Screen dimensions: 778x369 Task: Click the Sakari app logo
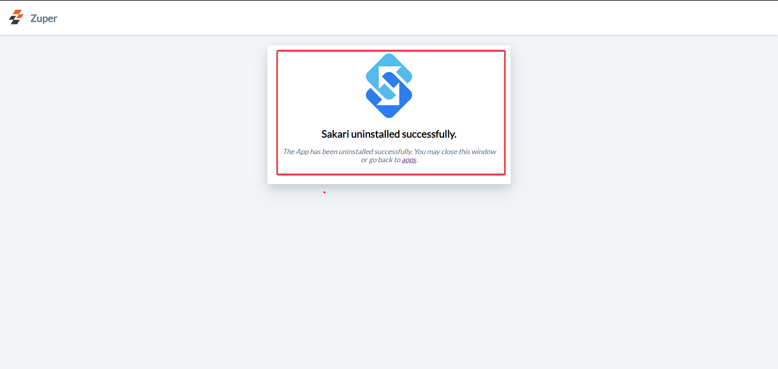[389, 86]
